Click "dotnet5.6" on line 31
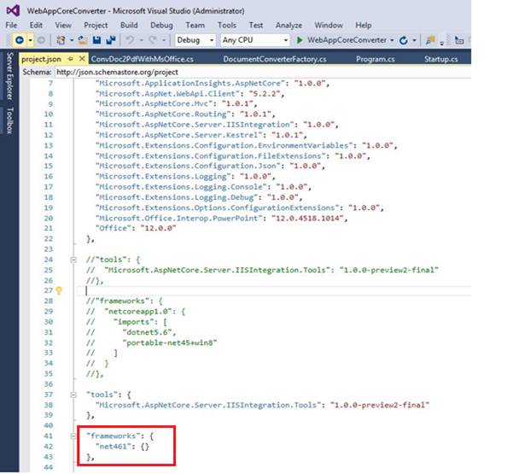This screenshot has height=474, width=519. (x=148, y=332)
